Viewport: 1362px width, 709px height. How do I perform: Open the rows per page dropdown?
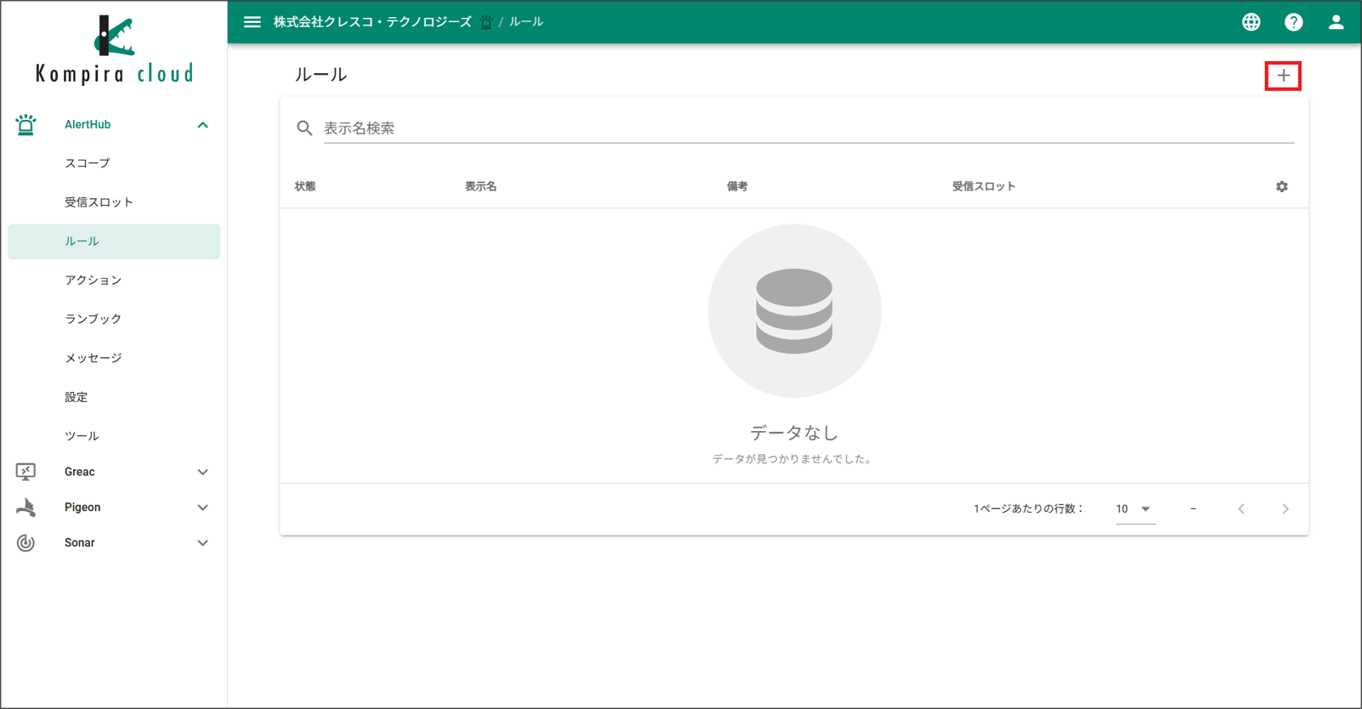(1135, 509)
